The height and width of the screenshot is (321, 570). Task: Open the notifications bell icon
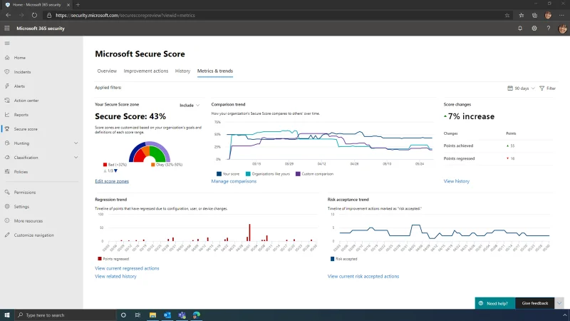point(519,28)
